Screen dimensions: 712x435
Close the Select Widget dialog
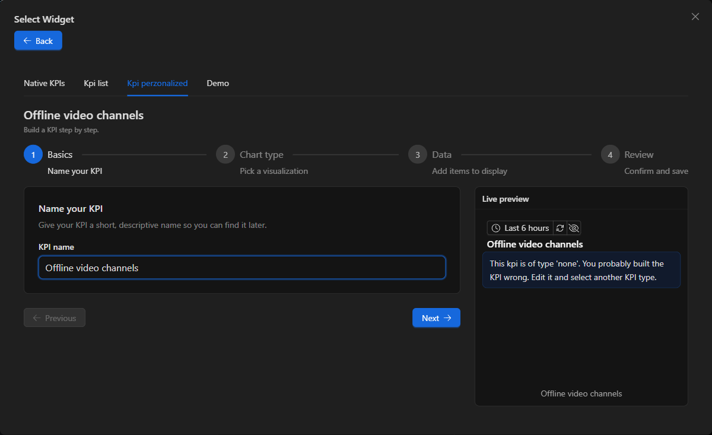coord(695,17)
